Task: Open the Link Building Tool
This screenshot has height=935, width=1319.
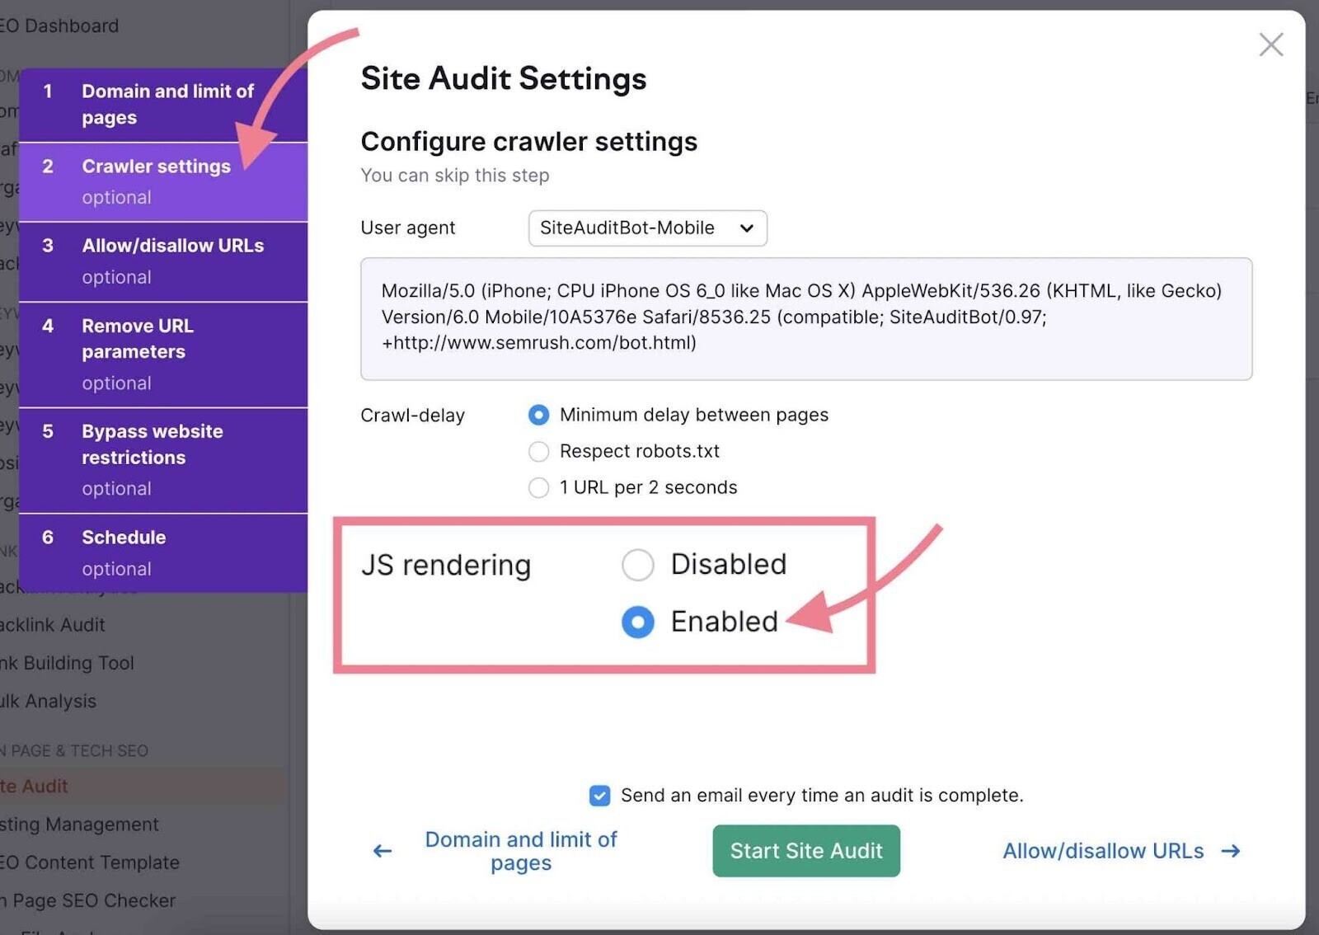Action: coord(68,663)
